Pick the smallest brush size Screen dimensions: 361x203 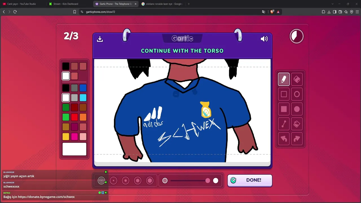click(x=101, y=180)
